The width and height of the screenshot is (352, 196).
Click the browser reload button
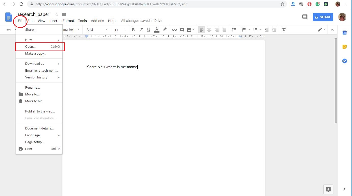(22, 4)
